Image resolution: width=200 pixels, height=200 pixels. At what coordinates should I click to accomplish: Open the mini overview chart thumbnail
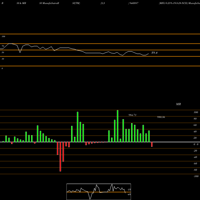click(99, 192)
